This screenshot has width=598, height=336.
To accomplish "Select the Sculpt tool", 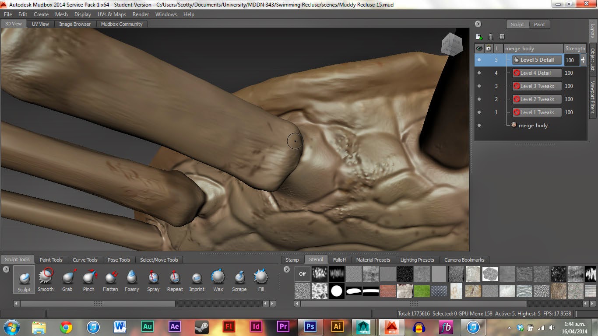I will (24, 280).
